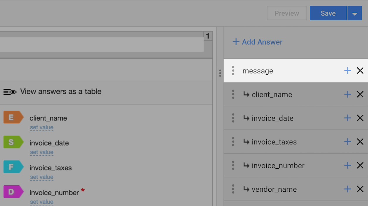Screen dimensions: 368x206
Task: Click set value under client_name
Action: 42,128
